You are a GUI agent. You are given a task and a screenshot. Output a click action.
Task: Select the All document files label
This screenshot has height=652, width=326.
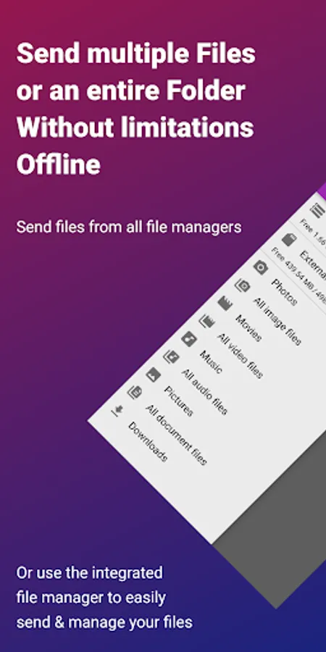pyautogui.click(x=176, y=435)
